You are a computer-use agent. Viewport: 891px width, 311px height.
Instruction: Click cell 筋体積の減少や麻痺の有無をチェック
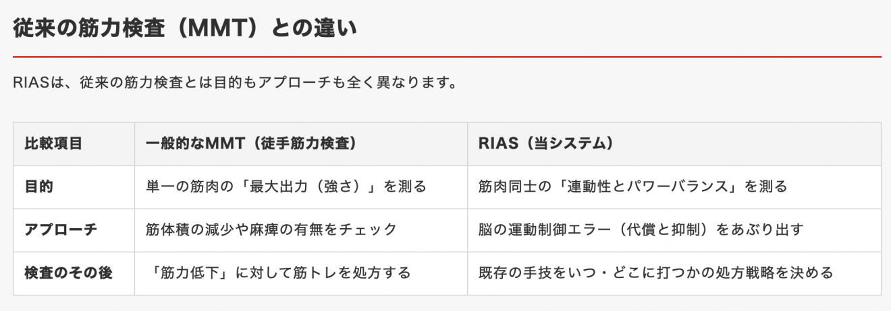click(271, 230)
